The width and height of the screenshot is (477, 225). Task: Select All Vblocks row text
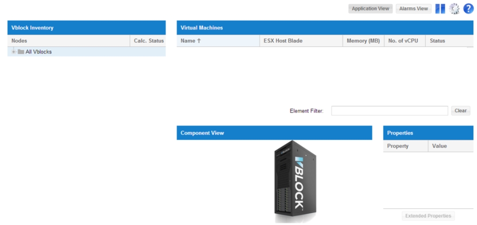39,52
